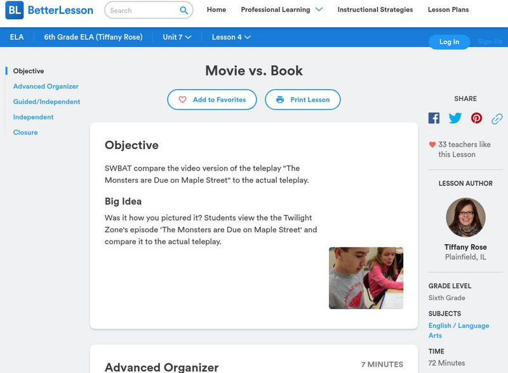Image resolution: width=508 pixels, height=373 pixels.
Task: Click the search magnifier icon
Action: pos(184,10)
